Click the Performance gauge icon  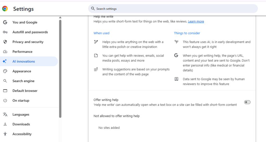click(5, 52)
